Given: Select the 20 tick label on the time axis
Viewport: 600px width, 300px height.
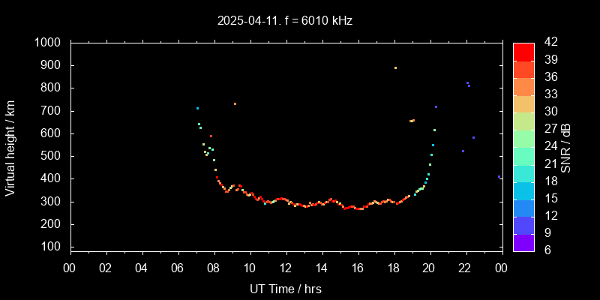Looking at the screenshot, I should (430, 268).
